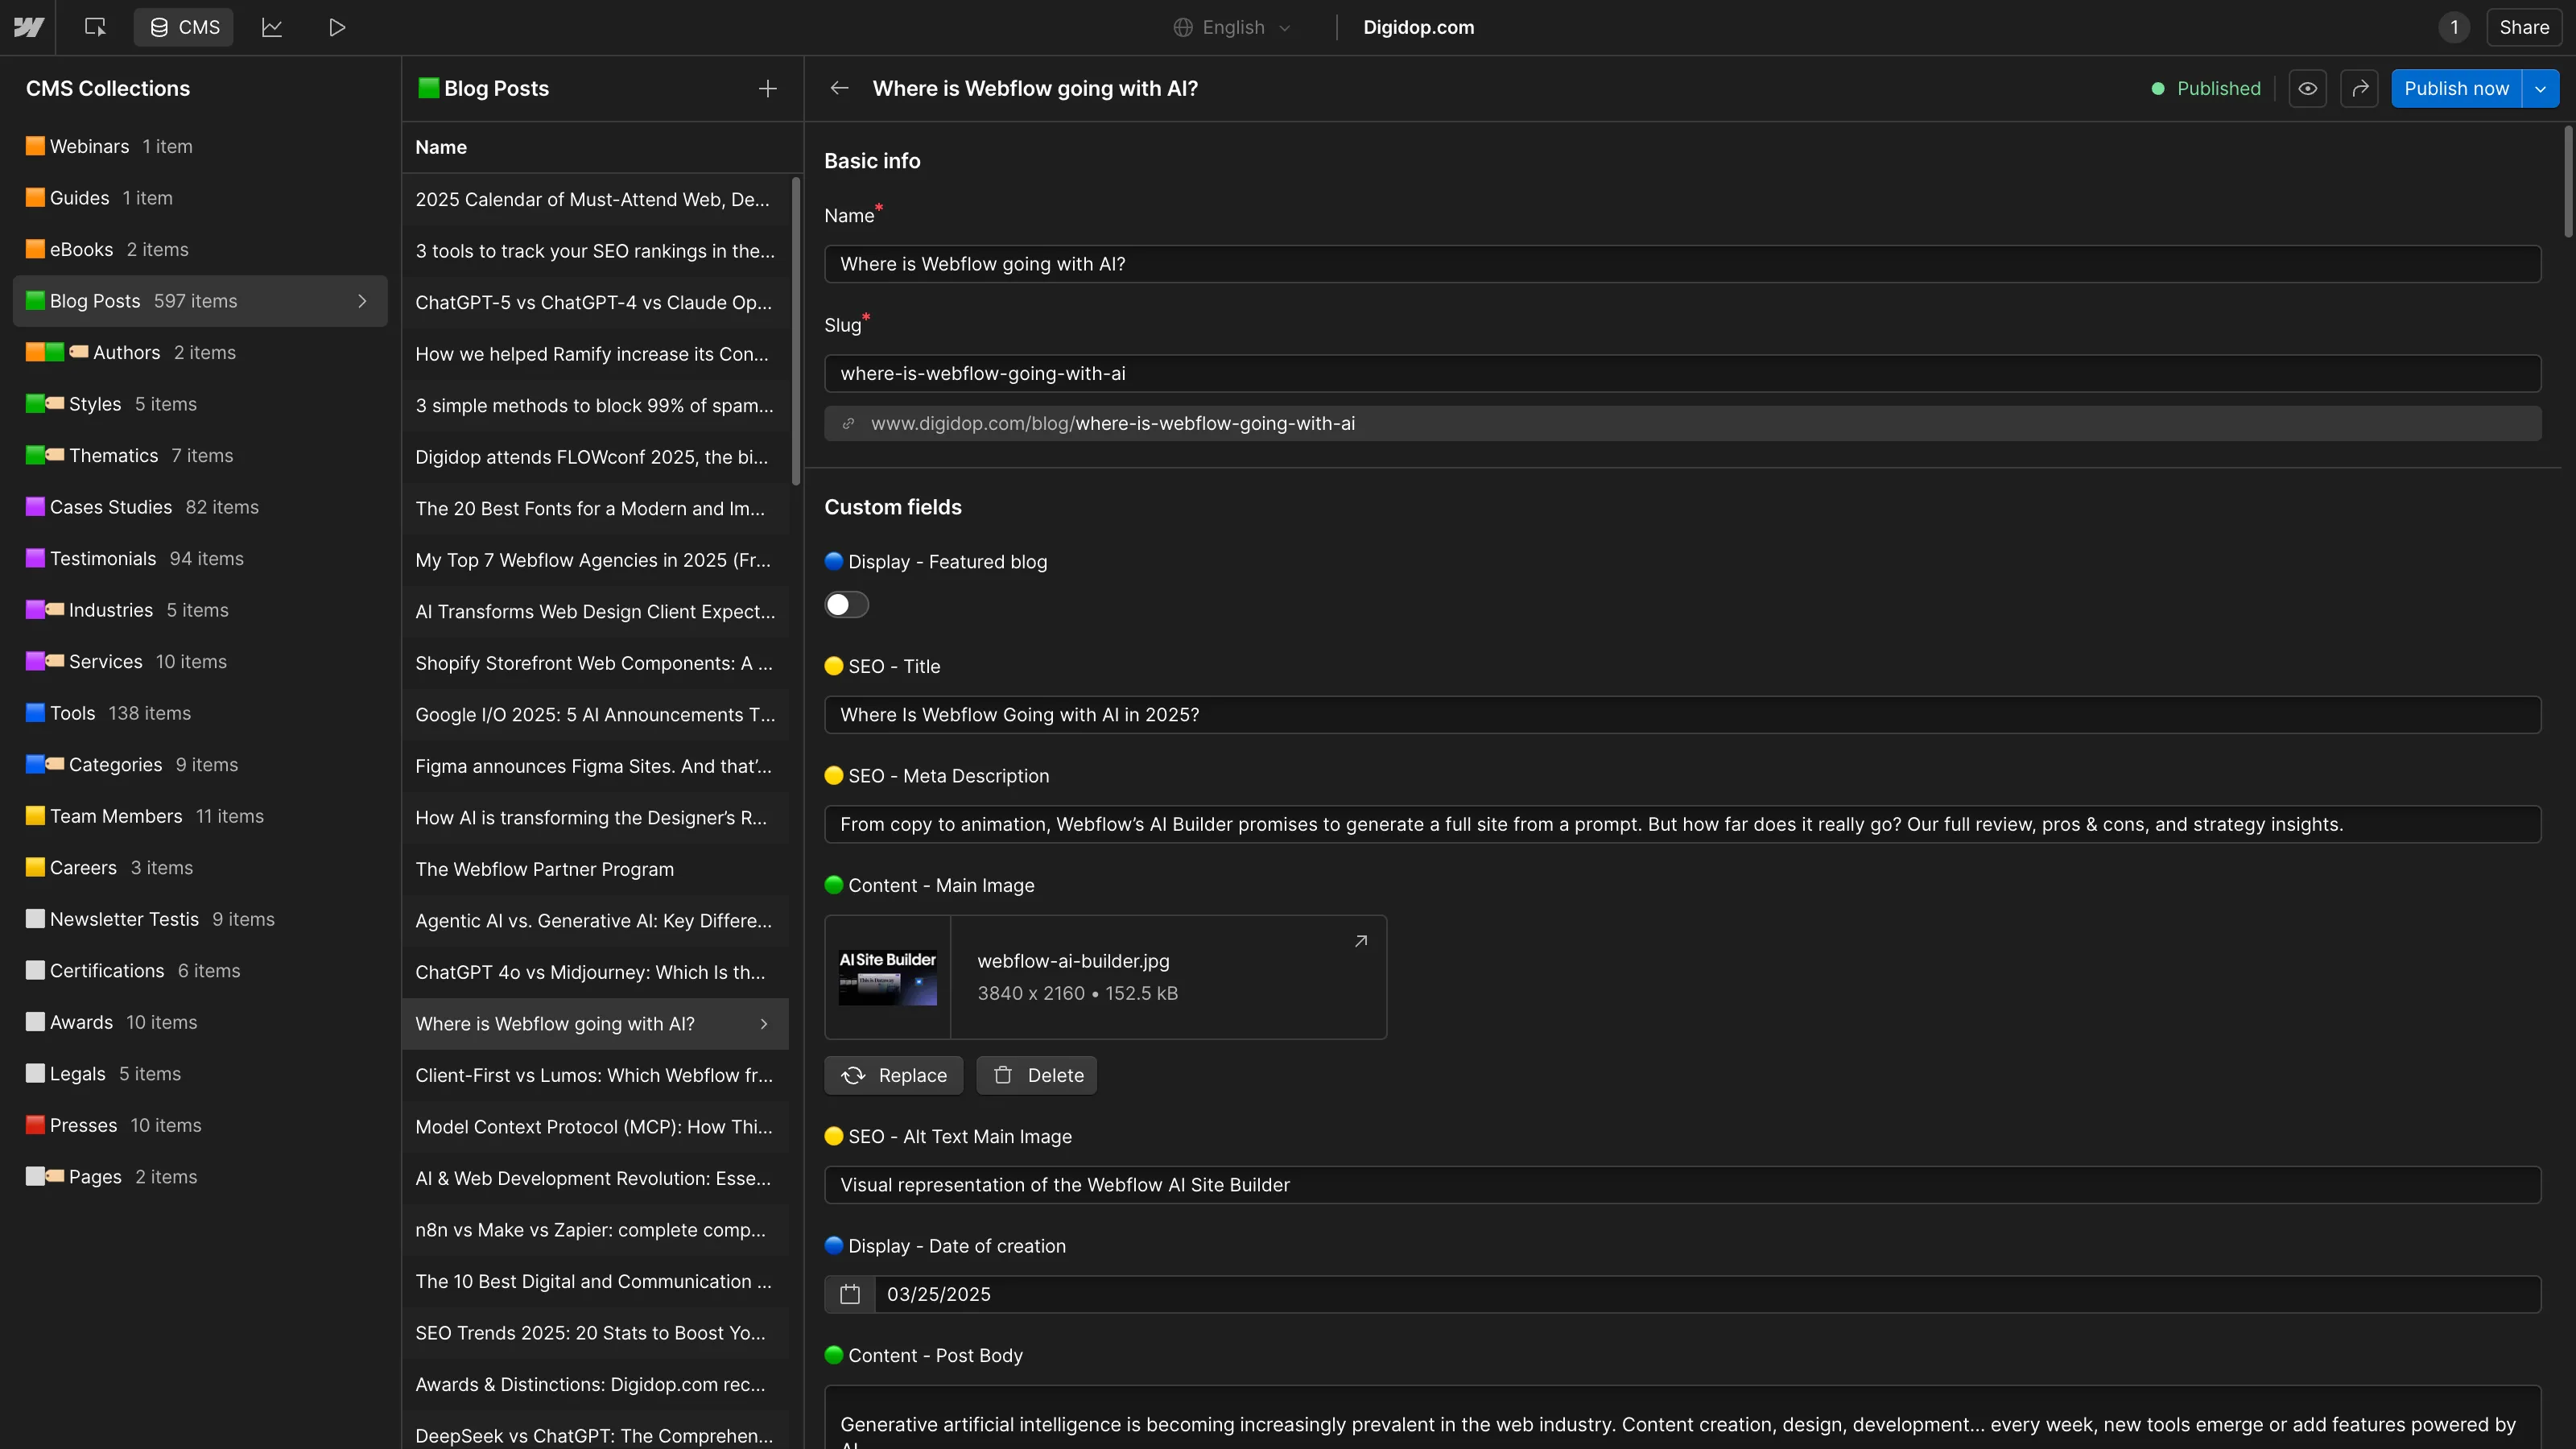Open the Awards collection
The width and height of the screenshot is (2576, 1449).
pyautogui.click(x=200, y=1022)
